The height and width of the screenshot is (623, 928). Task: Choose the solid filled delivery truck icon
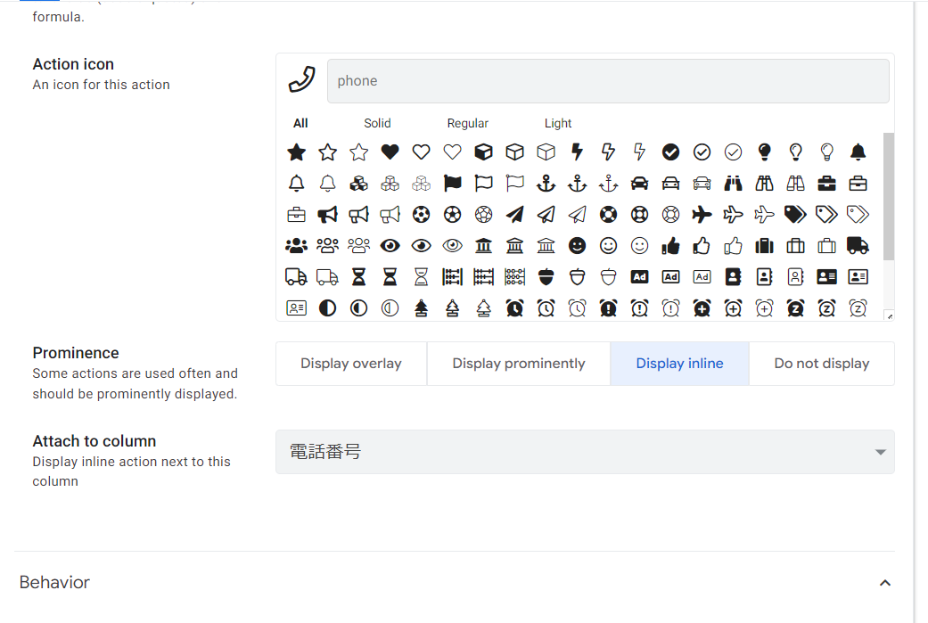(858, 245)
